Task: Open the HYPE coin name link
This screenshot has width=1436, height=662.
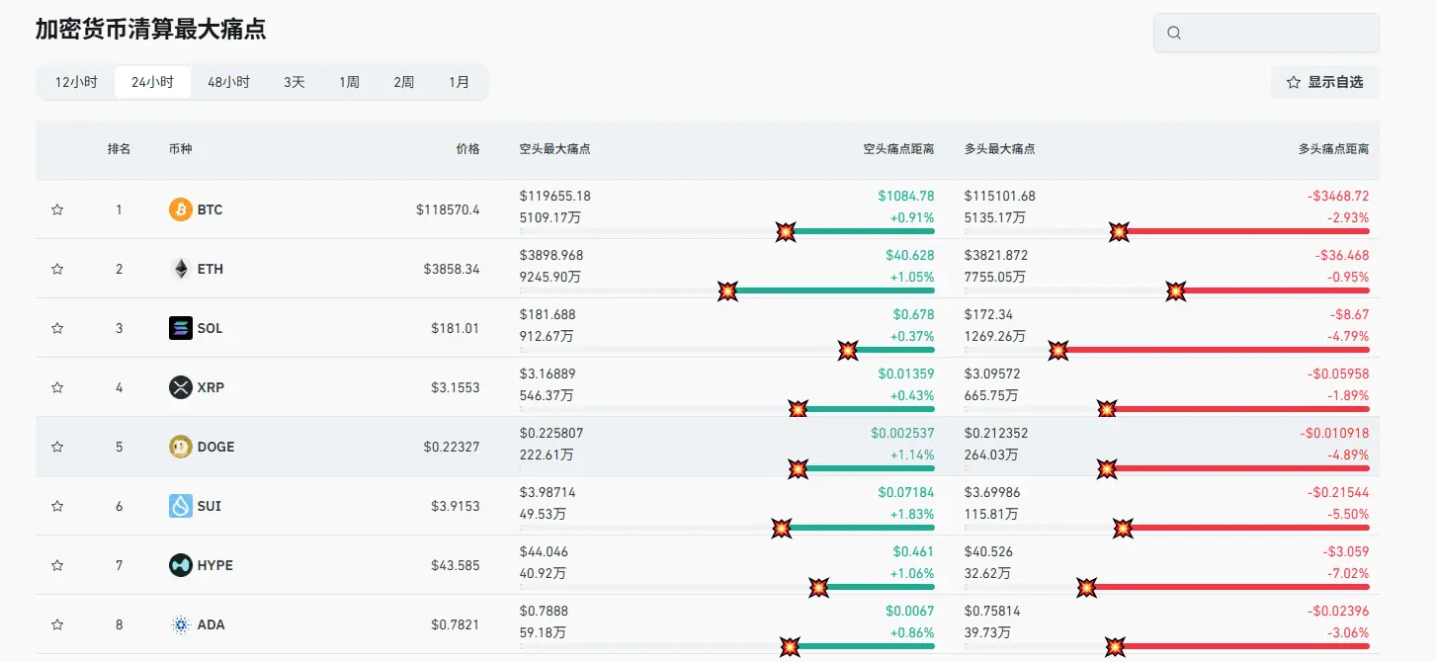Action: coord(214,565)
